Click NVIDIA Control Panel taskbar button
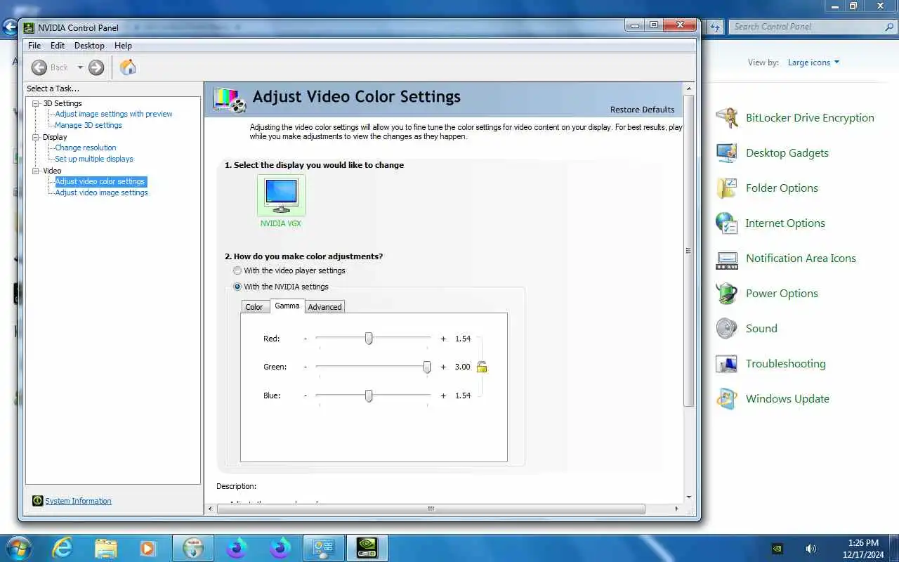 click(x=367, y=548)
